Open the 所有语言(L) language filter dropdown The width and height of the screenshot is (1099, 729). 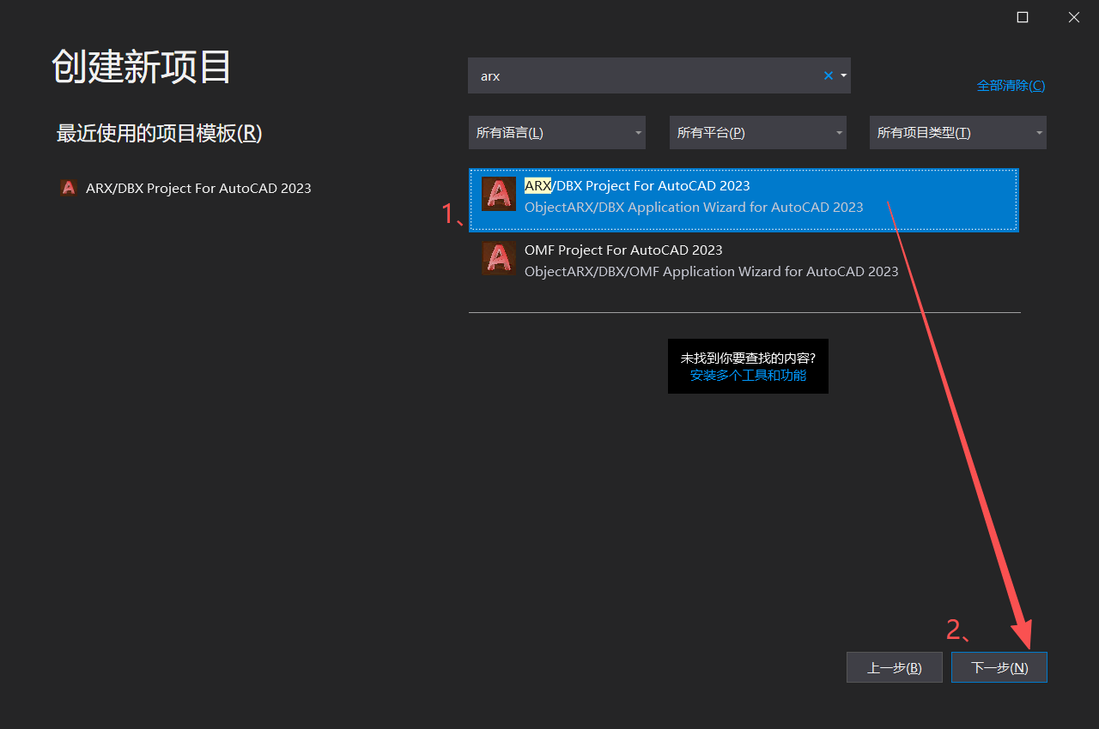click(x=557, y=133)
